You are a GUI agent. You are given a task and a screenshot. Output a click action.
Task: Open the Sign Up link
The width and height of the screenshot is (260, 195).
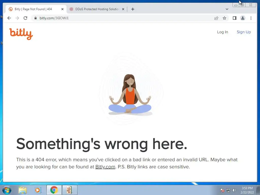(x=244, y=32)
